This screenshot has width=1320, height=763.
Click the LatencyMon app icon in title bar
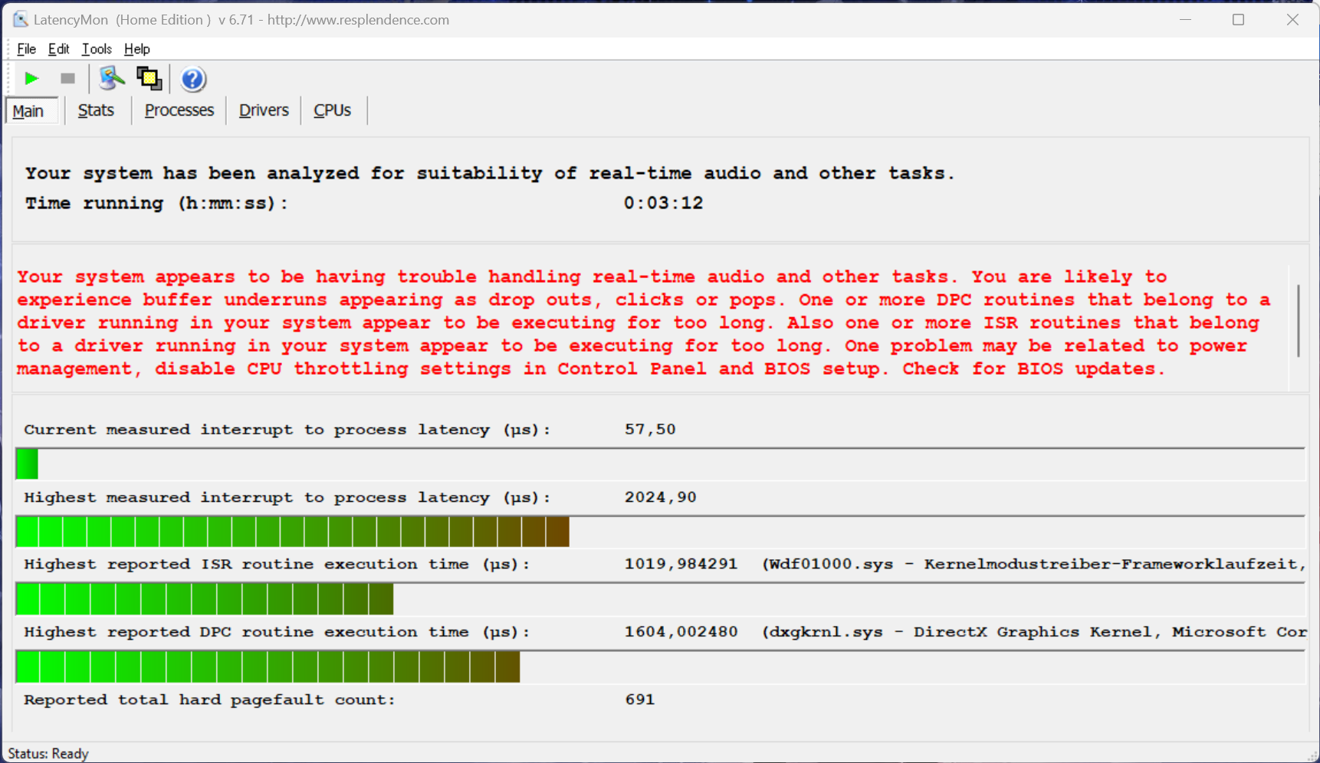pyautogui.click(x=20, y=19)
